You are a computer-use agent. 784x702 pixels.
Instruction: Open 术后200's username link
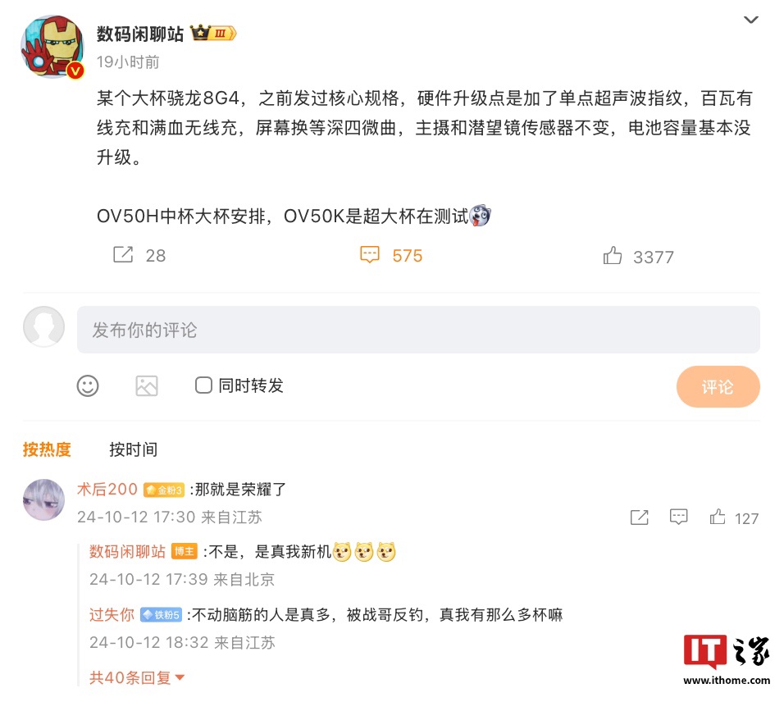click(107, 489)
